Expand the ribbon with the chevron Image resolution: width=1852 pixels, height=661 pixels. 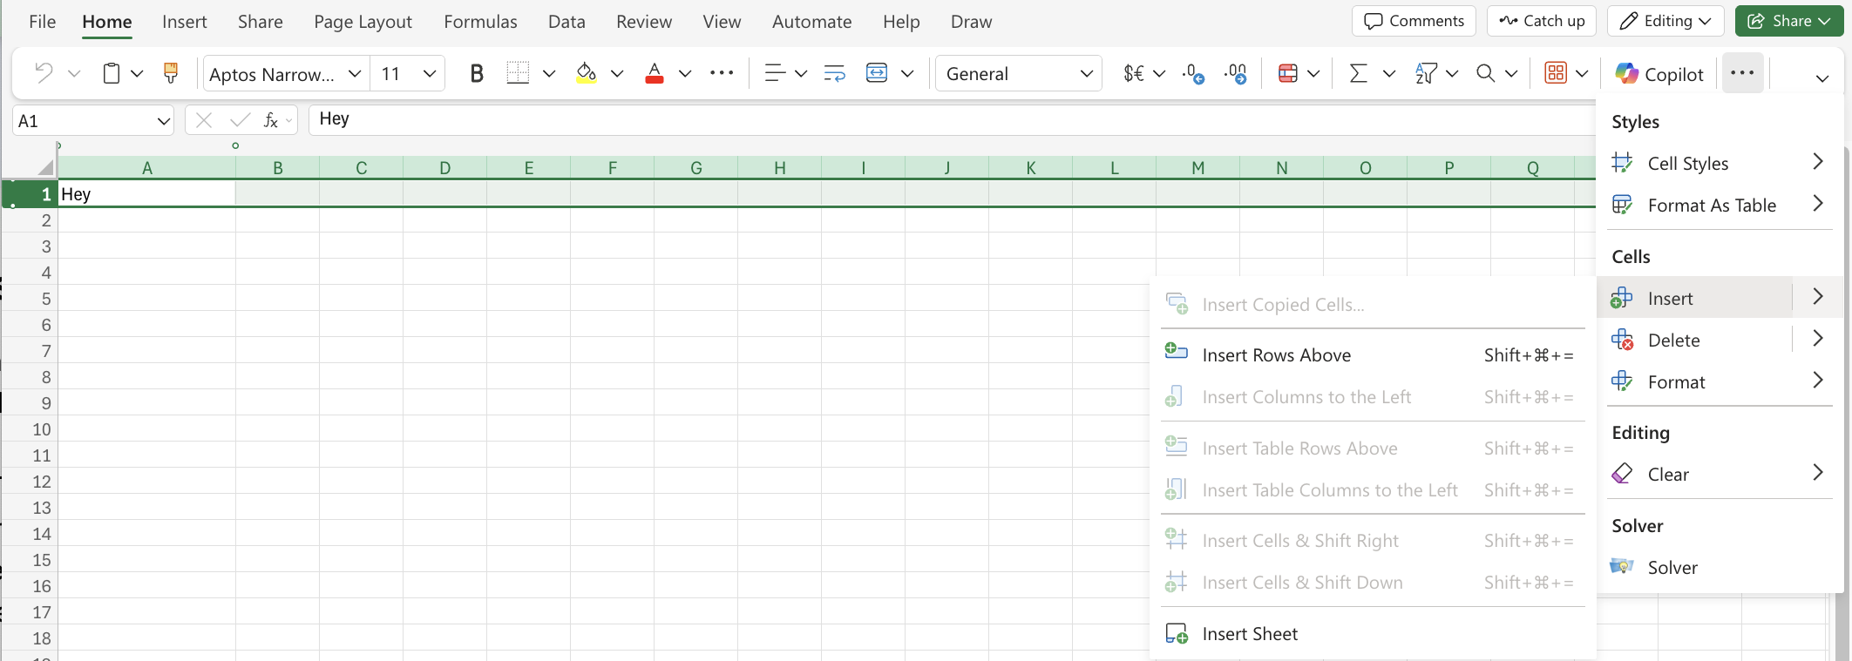point(1821,78)
